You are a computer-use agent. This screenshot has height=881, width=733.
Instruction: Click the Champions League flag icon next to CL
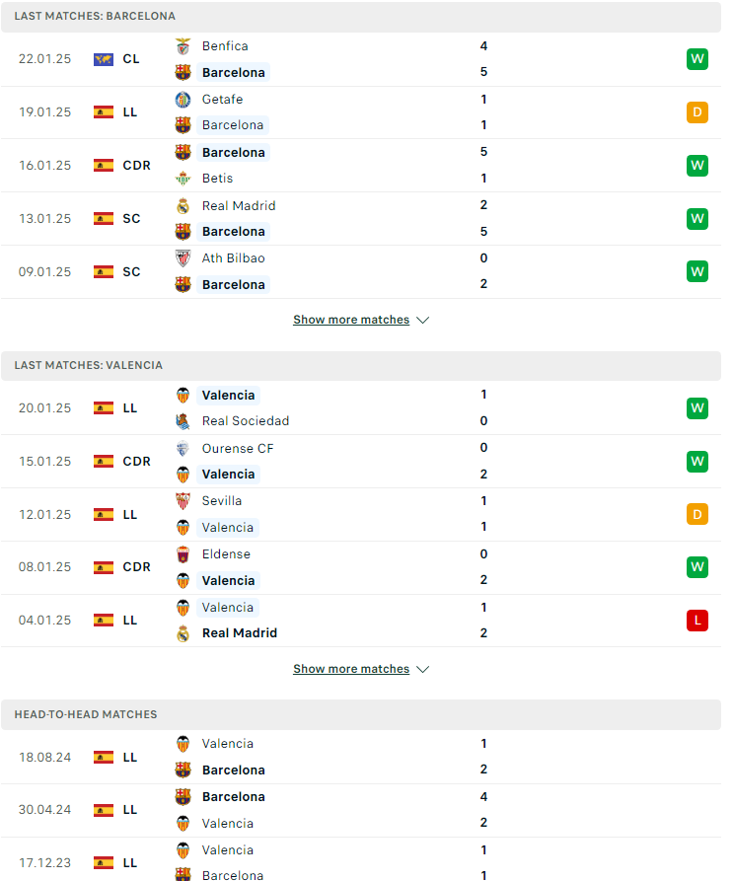click(104, 59)
